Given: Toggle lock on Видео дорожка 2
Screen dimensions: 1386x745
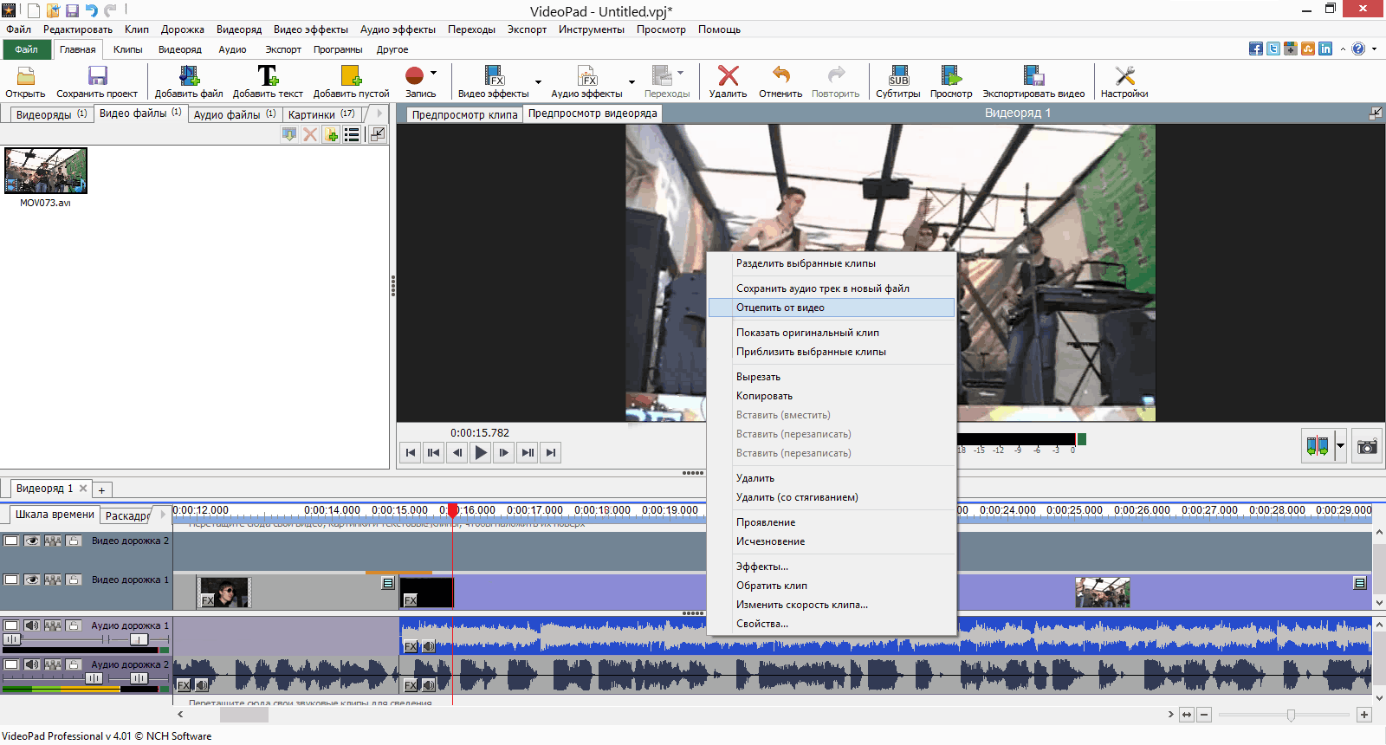Looking at the screenshot, I should 74,541.
